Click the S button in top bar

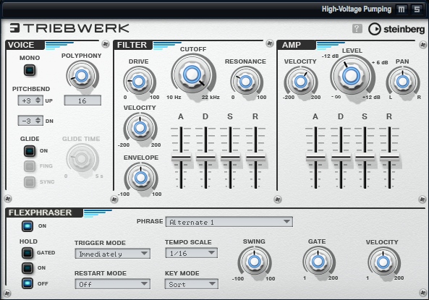tap(417, 9)
